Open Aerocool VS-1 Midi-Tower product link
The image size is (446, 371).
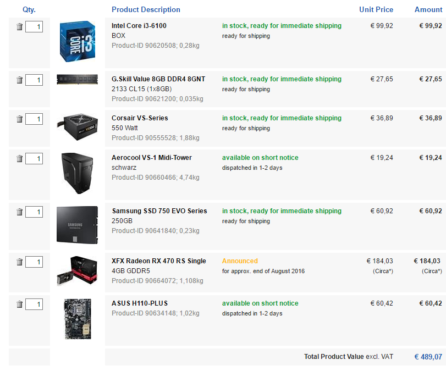point(152,158)
